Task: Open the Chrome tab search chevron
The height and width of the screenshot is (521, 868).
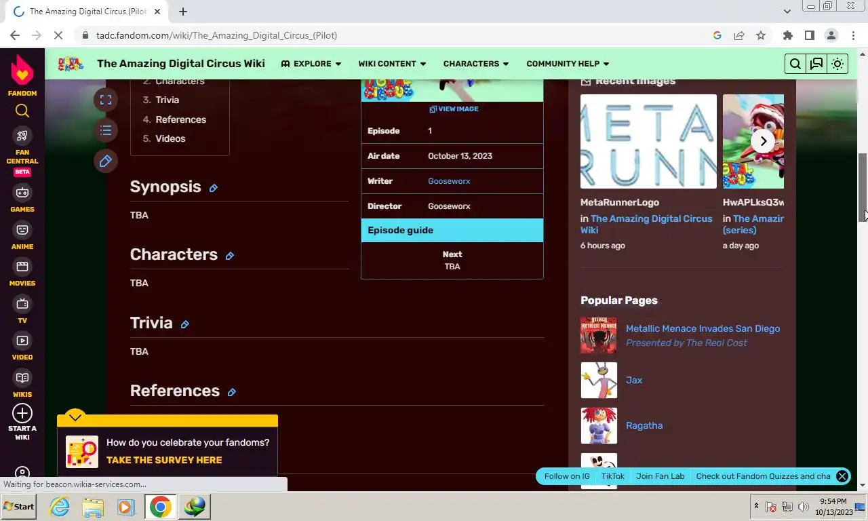Action: [787, 11]
